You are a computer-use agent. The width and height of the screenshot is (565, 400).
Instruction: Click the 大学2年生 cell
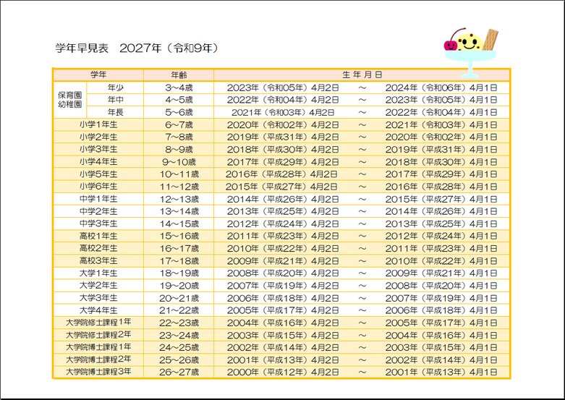98,286
